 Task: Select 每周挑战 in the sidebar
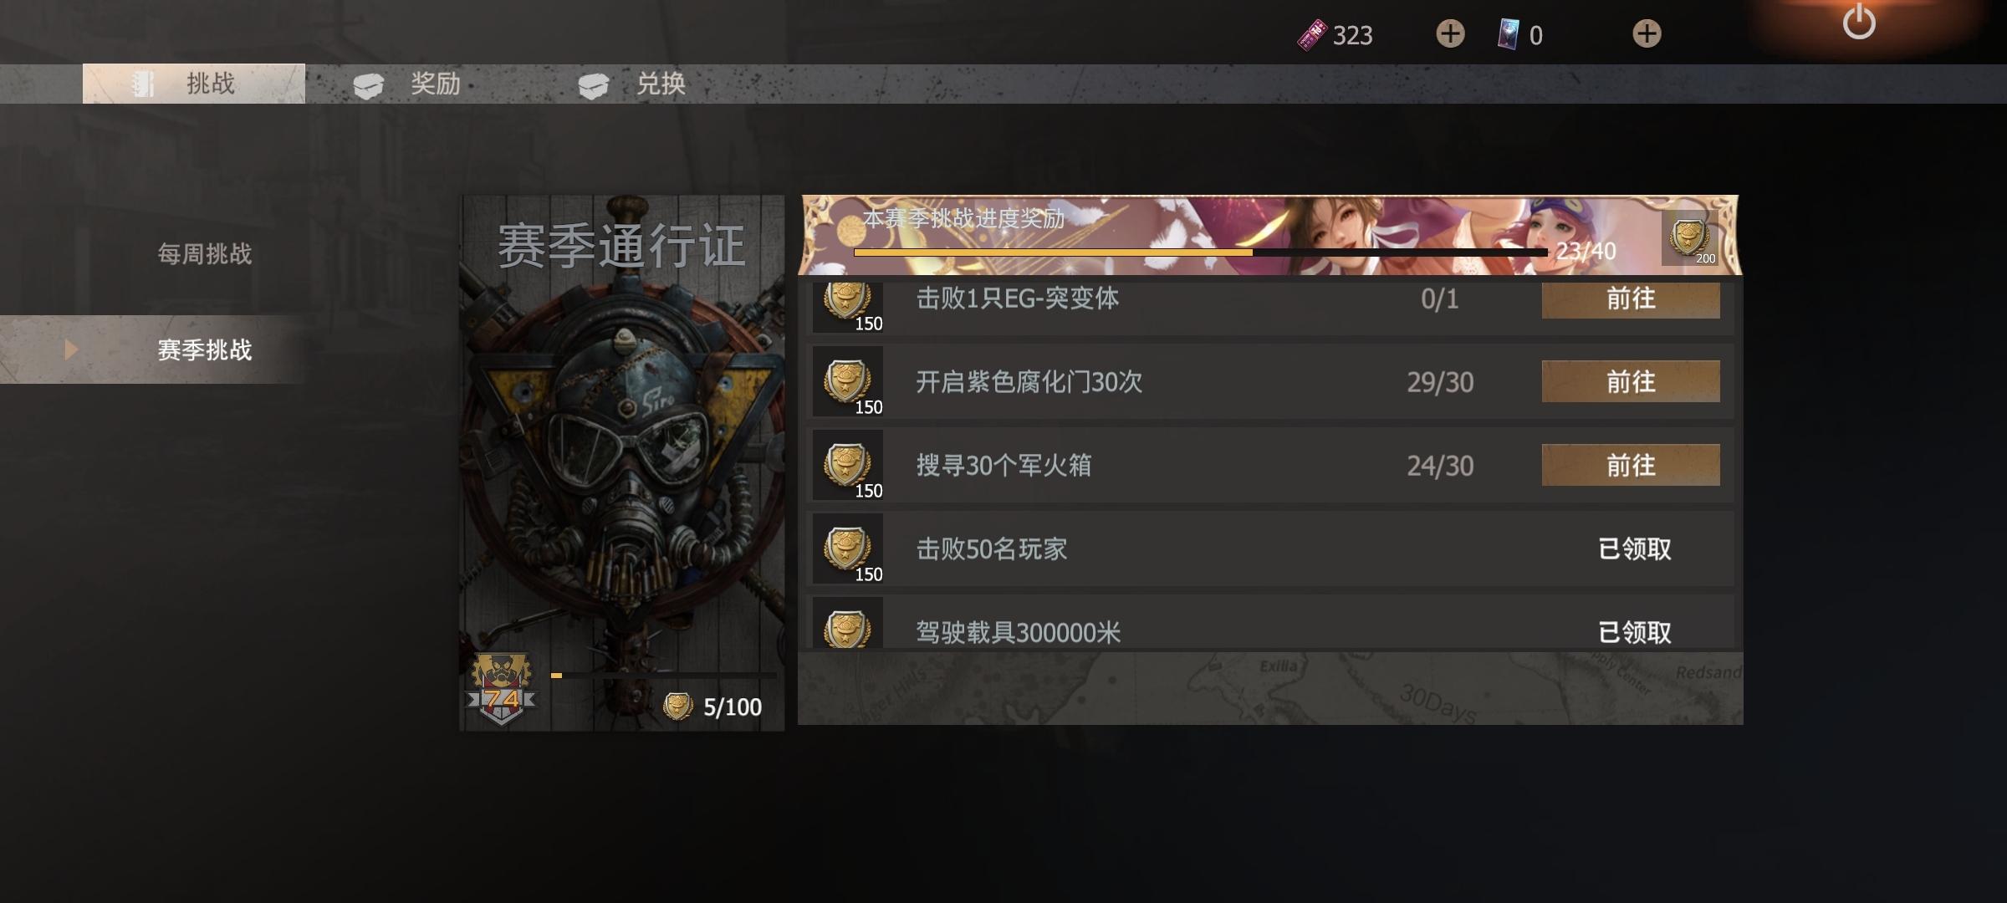[205, 254]
